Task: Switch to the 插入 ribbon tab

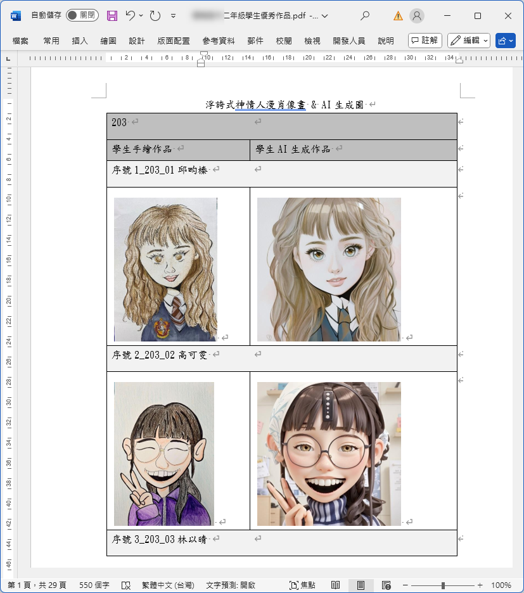Action: [x=80, y=41]
